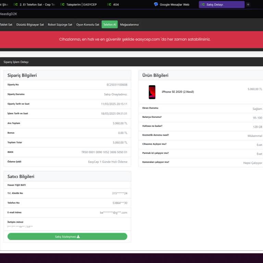Click the EC favicon on Satış Detayı tab

click(x=203, y=4)
